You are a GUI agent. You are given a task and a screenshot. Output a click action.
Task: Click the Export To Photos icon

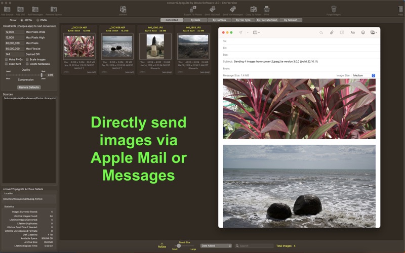[193, 9]
